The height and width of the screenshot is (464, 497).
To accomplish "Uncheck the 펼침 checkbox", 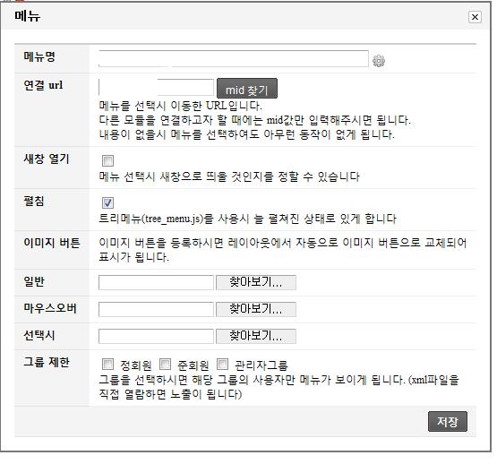I will (x=107, y=202).
